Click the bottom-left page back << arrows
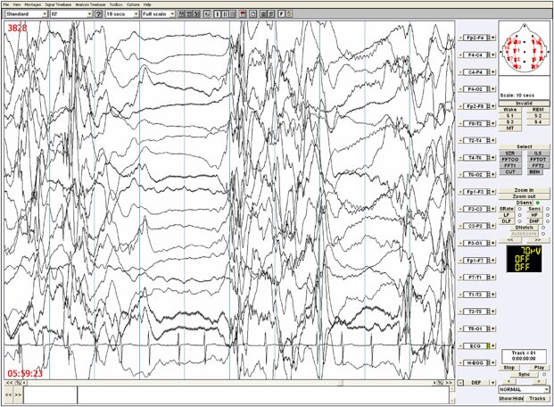Image resolution: width=554 pixels, height=407 pixels. pyautogui.click(x=8, y=393)
